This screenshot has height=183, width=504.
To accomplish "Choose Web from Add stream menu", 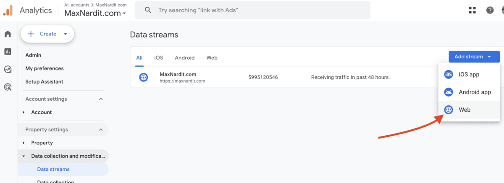I will [469, 110].
